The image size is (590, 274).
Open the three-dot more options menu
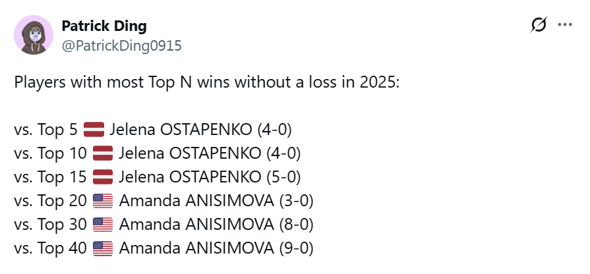point(565,26)
